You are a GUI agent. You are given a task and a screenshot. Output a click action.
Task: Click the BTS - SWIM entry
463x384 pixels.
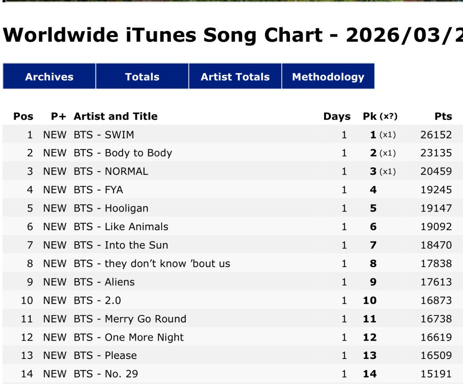click(104, 135)
